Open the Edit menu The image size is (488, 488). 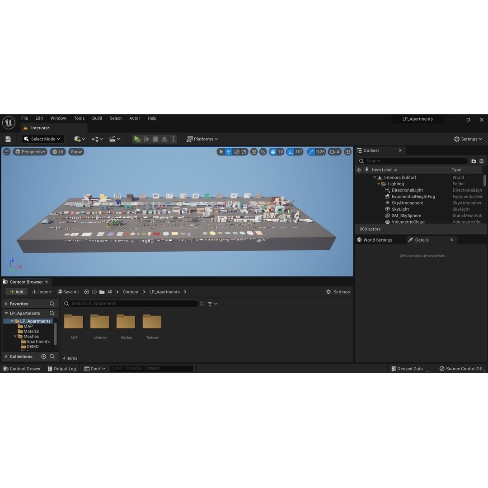39,118
